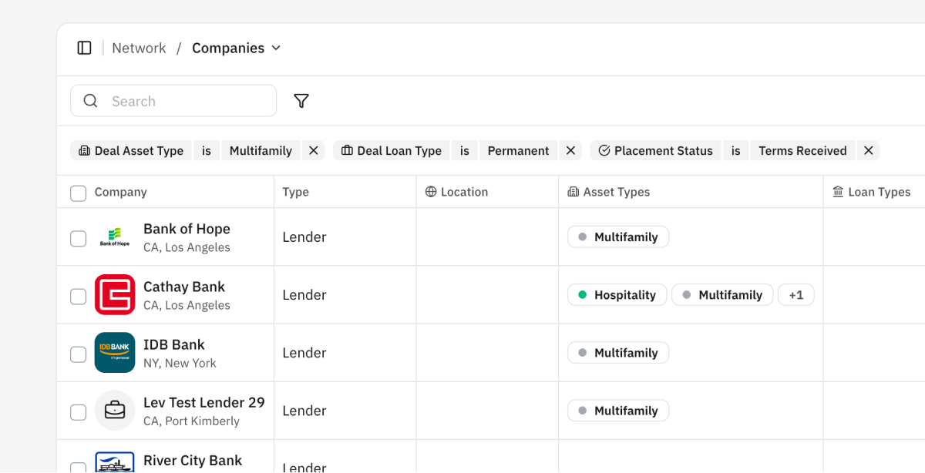Click the magnifying glass in search bar

click(90, 100)
